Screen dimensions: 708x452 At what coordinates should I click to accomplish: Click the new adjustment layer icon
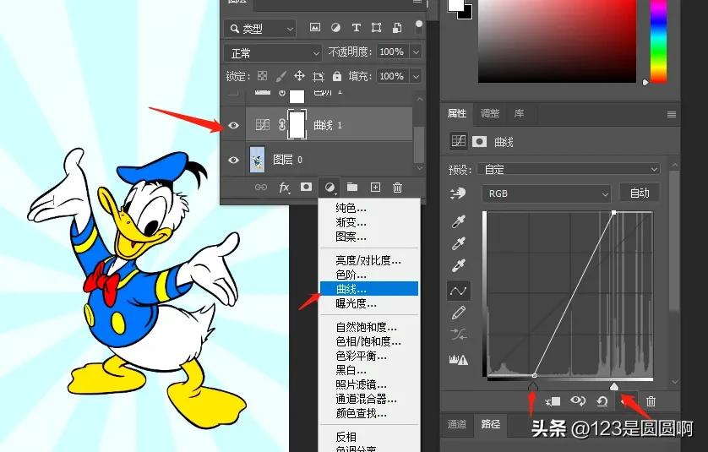329,187
